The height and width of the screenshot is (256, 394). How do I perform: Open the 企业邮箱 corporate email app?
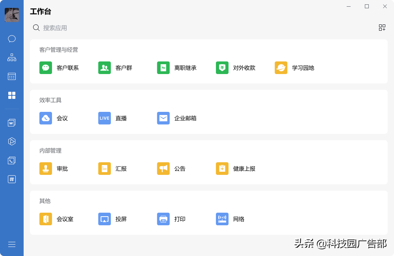click(x=175, y=118)
